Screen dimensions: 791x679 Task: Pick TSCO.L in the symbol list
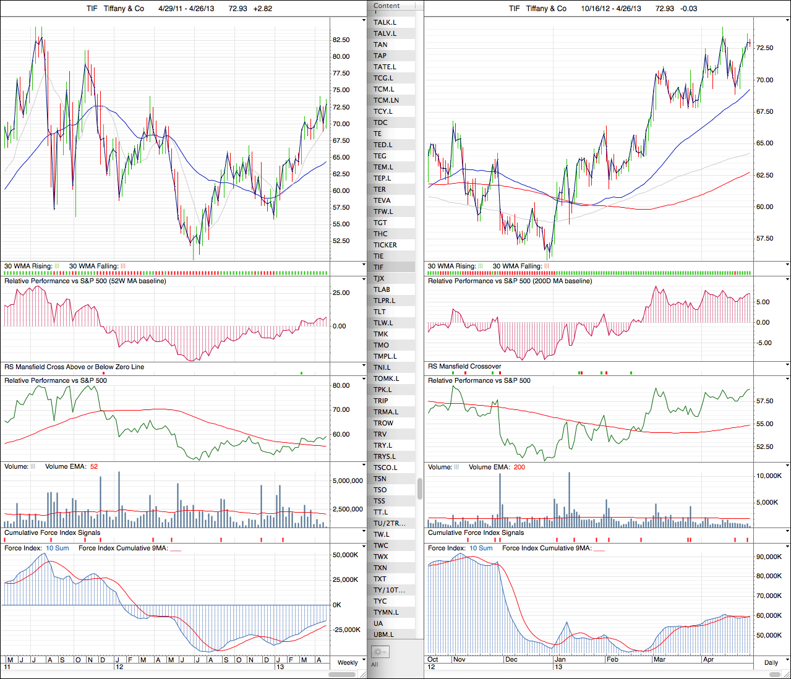[385, 468]
